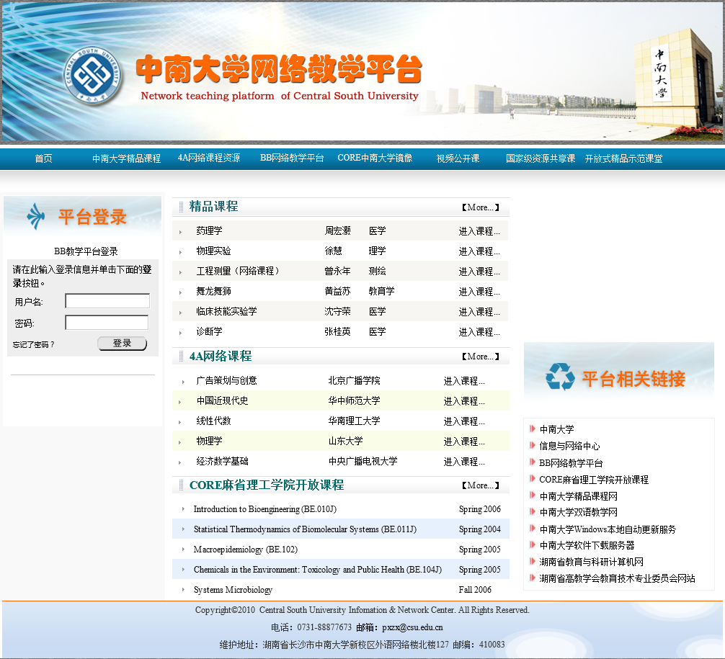
Task: Click 进入课程 for 物理实验
Action: pos(479,251)
